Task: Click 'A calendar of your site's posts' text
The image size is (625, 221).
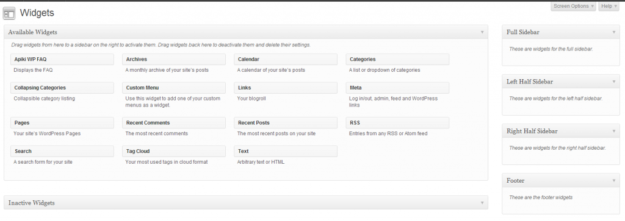Action: click(x=271, y=70)
